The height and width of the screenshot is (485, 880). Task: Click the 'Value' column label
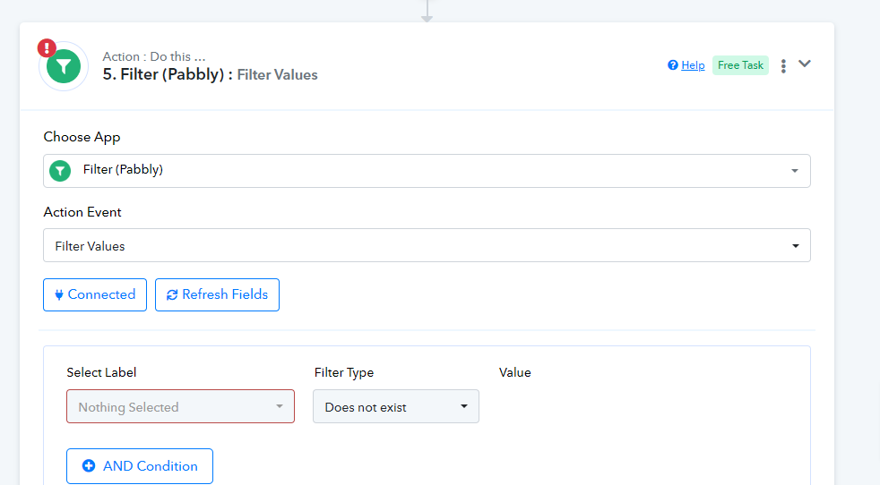(514, 372)
